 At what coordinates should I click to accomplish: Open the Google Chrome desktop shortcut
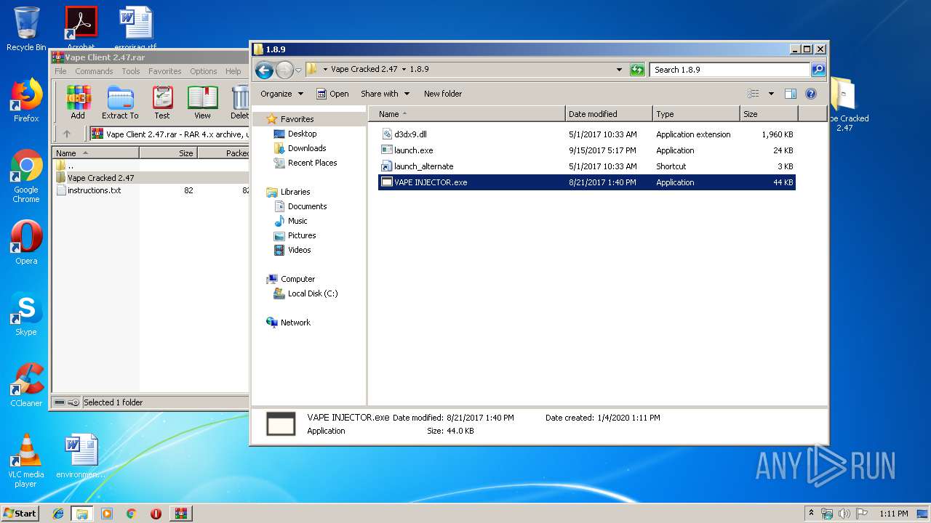pyautogui.click(x=26, y=176)
